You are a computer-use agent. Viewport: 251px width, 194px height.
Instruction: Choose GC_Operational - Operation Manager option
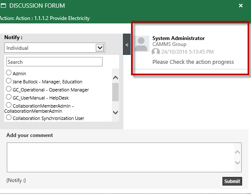pyautogui.click(x=9, y=89)
